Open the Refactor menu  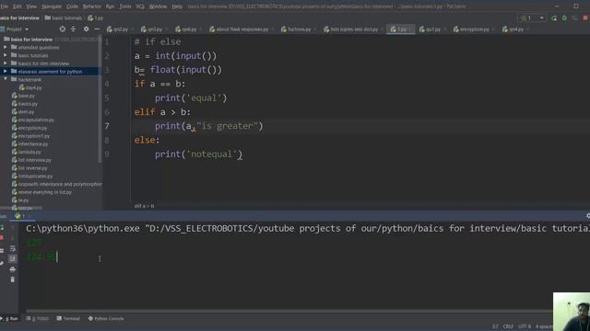[92, 6]
